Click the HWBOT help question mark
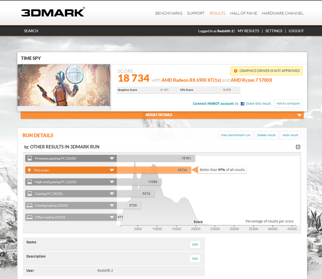 pyautogui.click(x=237, y=104)
